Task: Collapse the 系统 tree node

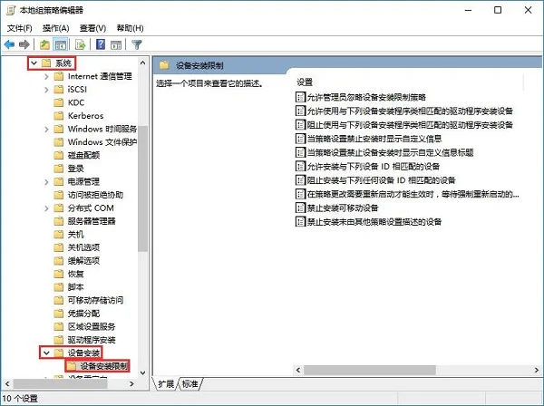Action: (x=34, y=63)
